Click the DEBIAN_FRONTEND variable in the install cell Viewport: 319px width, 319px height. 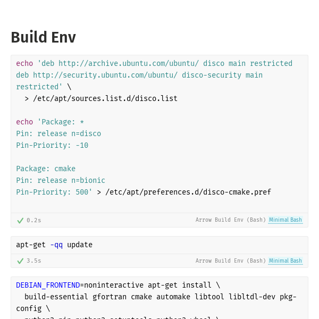[x=48, y=285]
